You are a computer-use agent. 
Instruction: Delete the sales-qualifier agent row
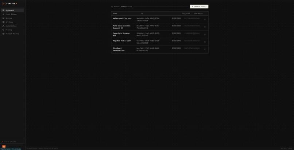coord(205,19)
